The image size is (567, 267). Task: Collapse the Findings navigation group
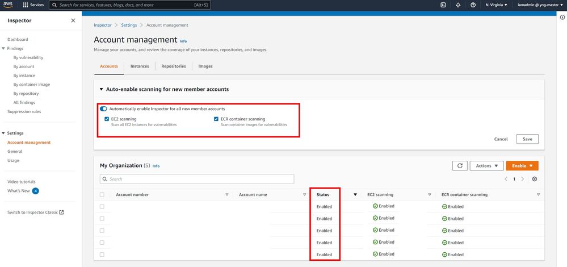coord(3,48)
